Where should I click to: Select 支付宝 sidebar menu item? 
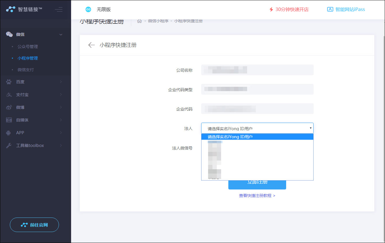[35, 95]
